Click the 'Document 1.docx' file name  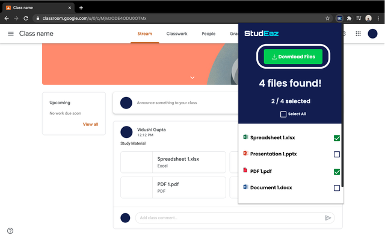271,187
